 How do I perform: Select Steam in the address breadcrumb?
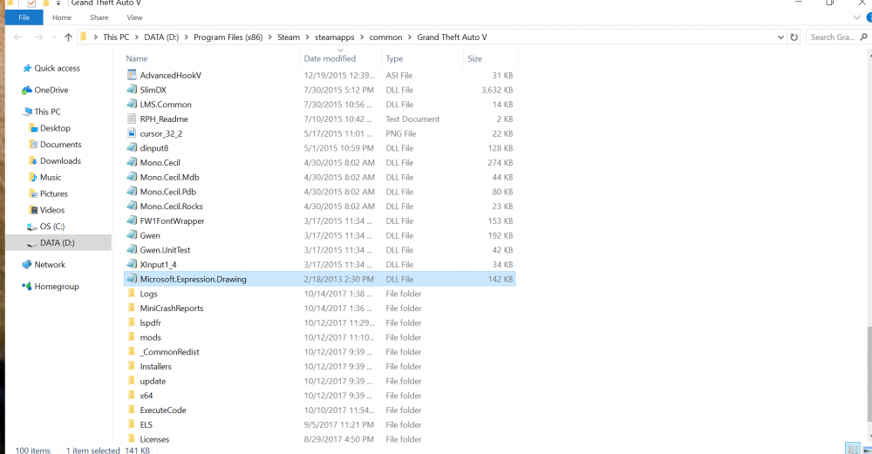(289, 37)
